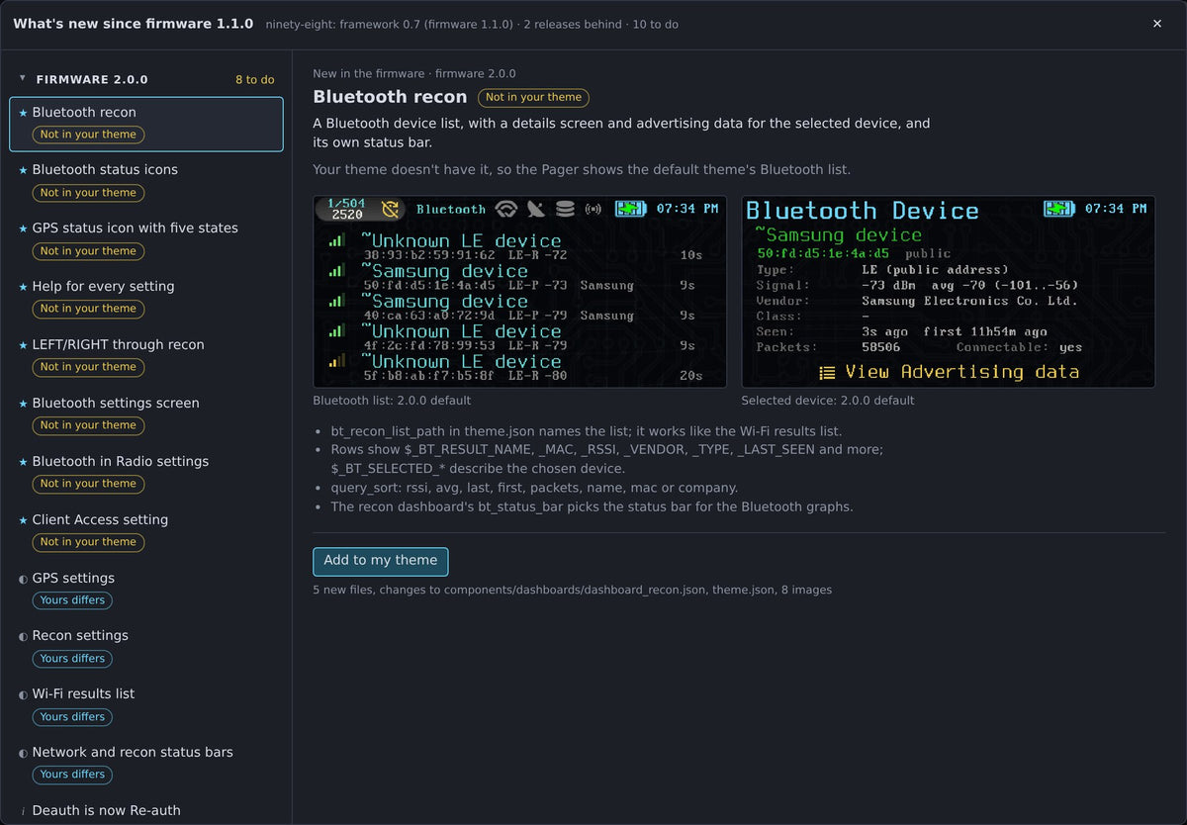Click the broadcast signal icon in list preview
The height and width of the screenshot is (825, 1187).
(593, 209)
